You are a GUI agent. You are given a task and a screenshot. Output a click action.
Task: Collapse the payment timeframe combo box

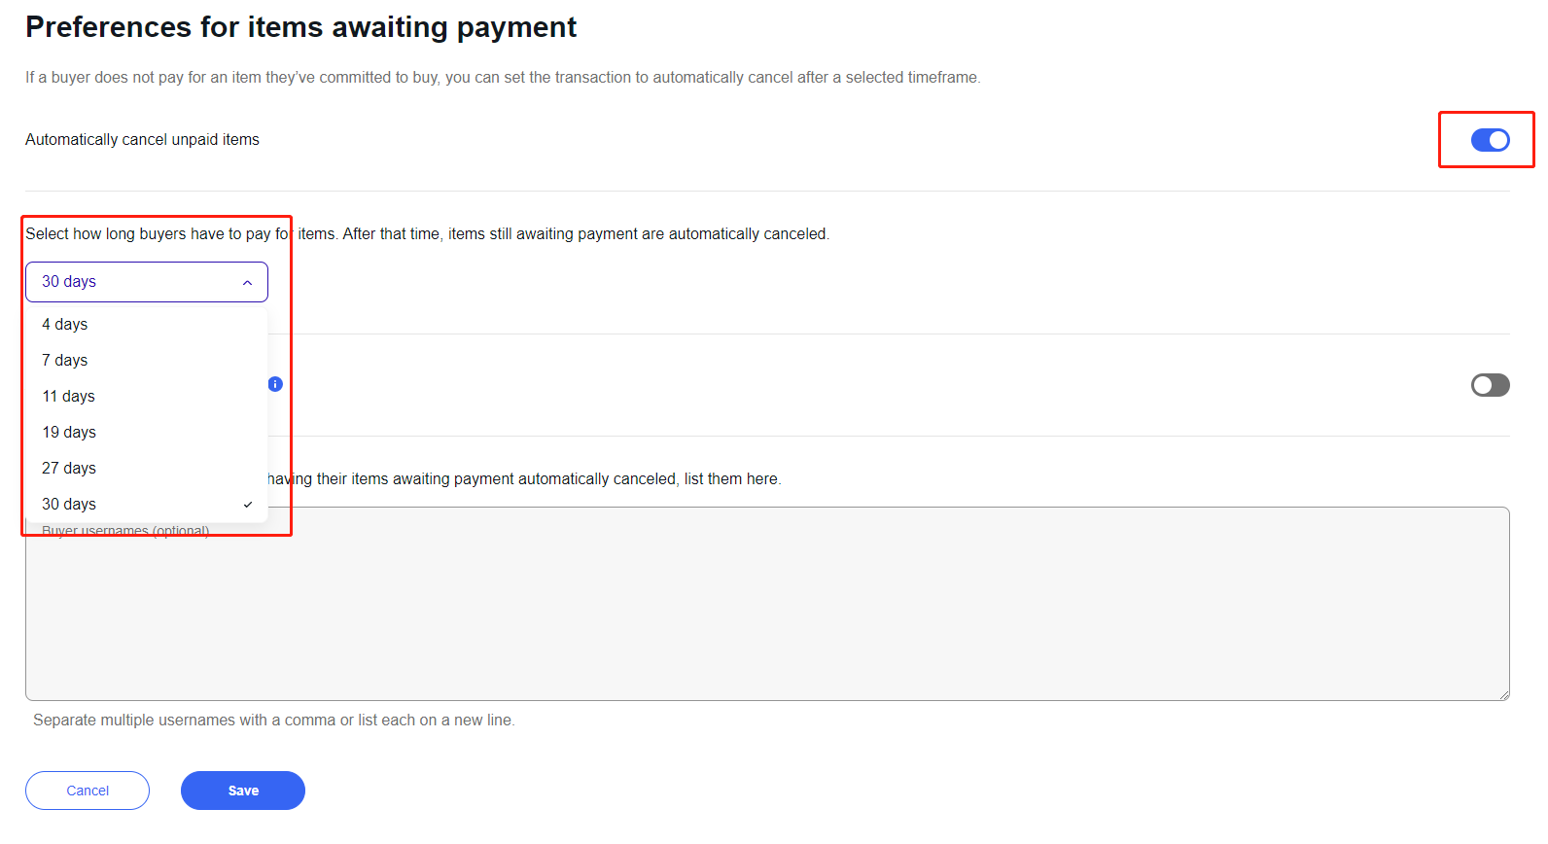point(146,282)
